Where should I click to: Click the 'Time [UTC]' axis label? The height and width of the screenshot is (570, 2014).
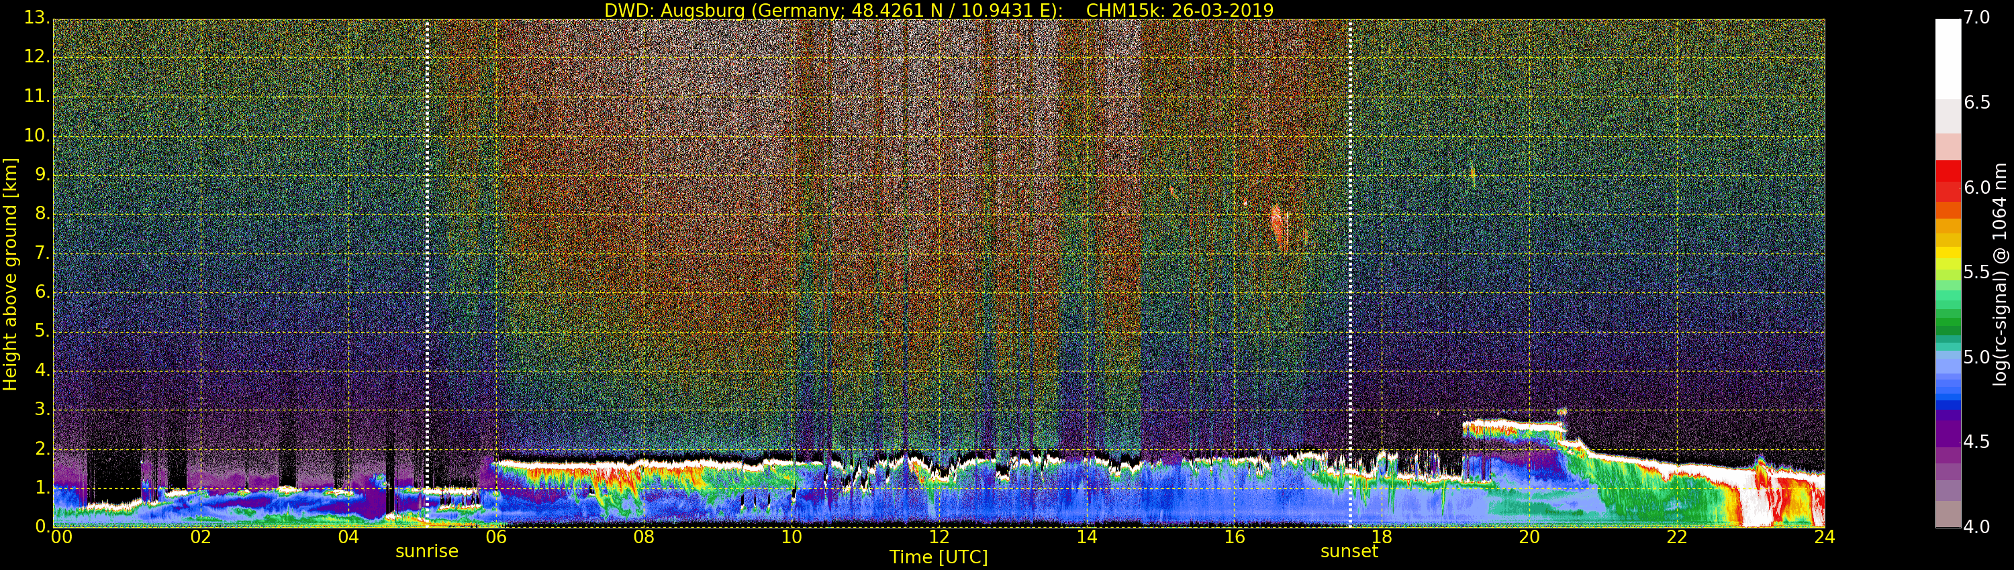[x=939, y=557]
